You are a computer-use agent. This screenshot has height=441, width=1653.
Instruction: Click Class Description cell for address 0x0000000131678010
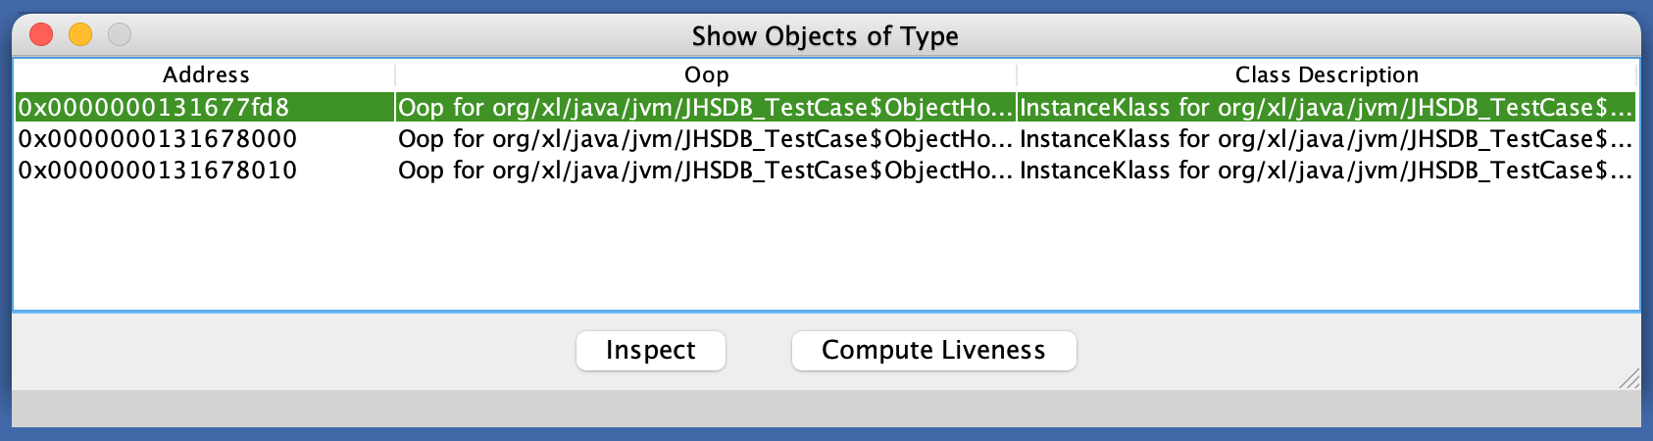coord(1326,171)
